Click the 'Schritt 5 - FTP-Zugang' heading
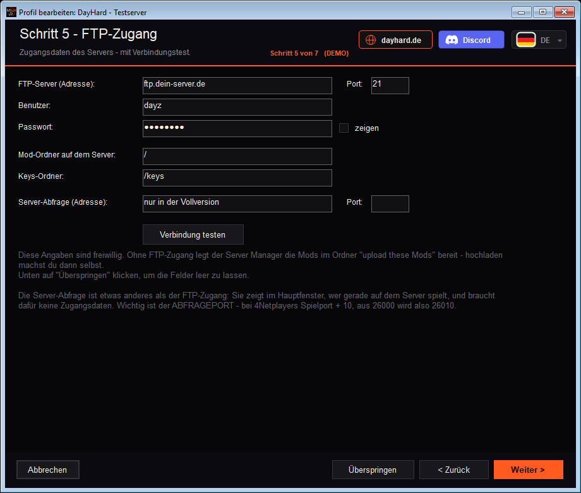The height and width of the screenshot is (493, 581). coord(88,33)
